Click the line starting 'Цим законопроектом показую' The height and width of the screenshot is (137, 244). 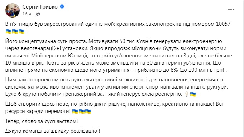pos(114,80)
